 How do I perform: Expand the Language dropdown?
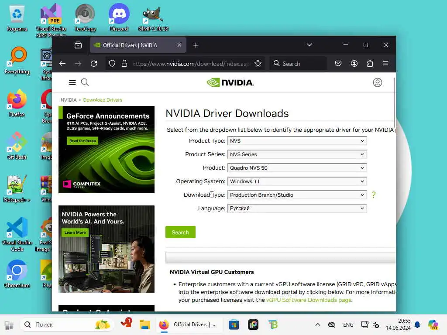[x=297, y=209]
